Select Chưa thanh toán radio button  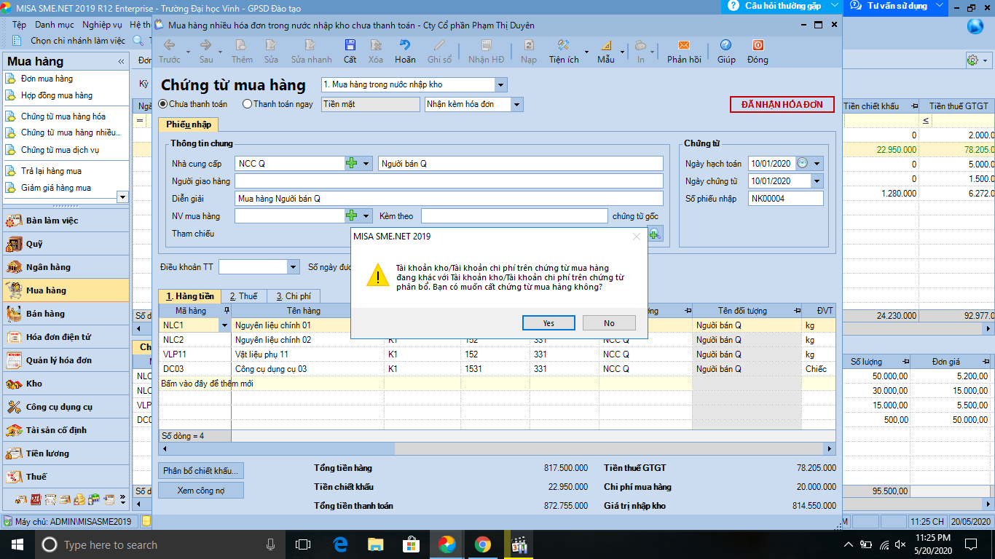point(163,104)
